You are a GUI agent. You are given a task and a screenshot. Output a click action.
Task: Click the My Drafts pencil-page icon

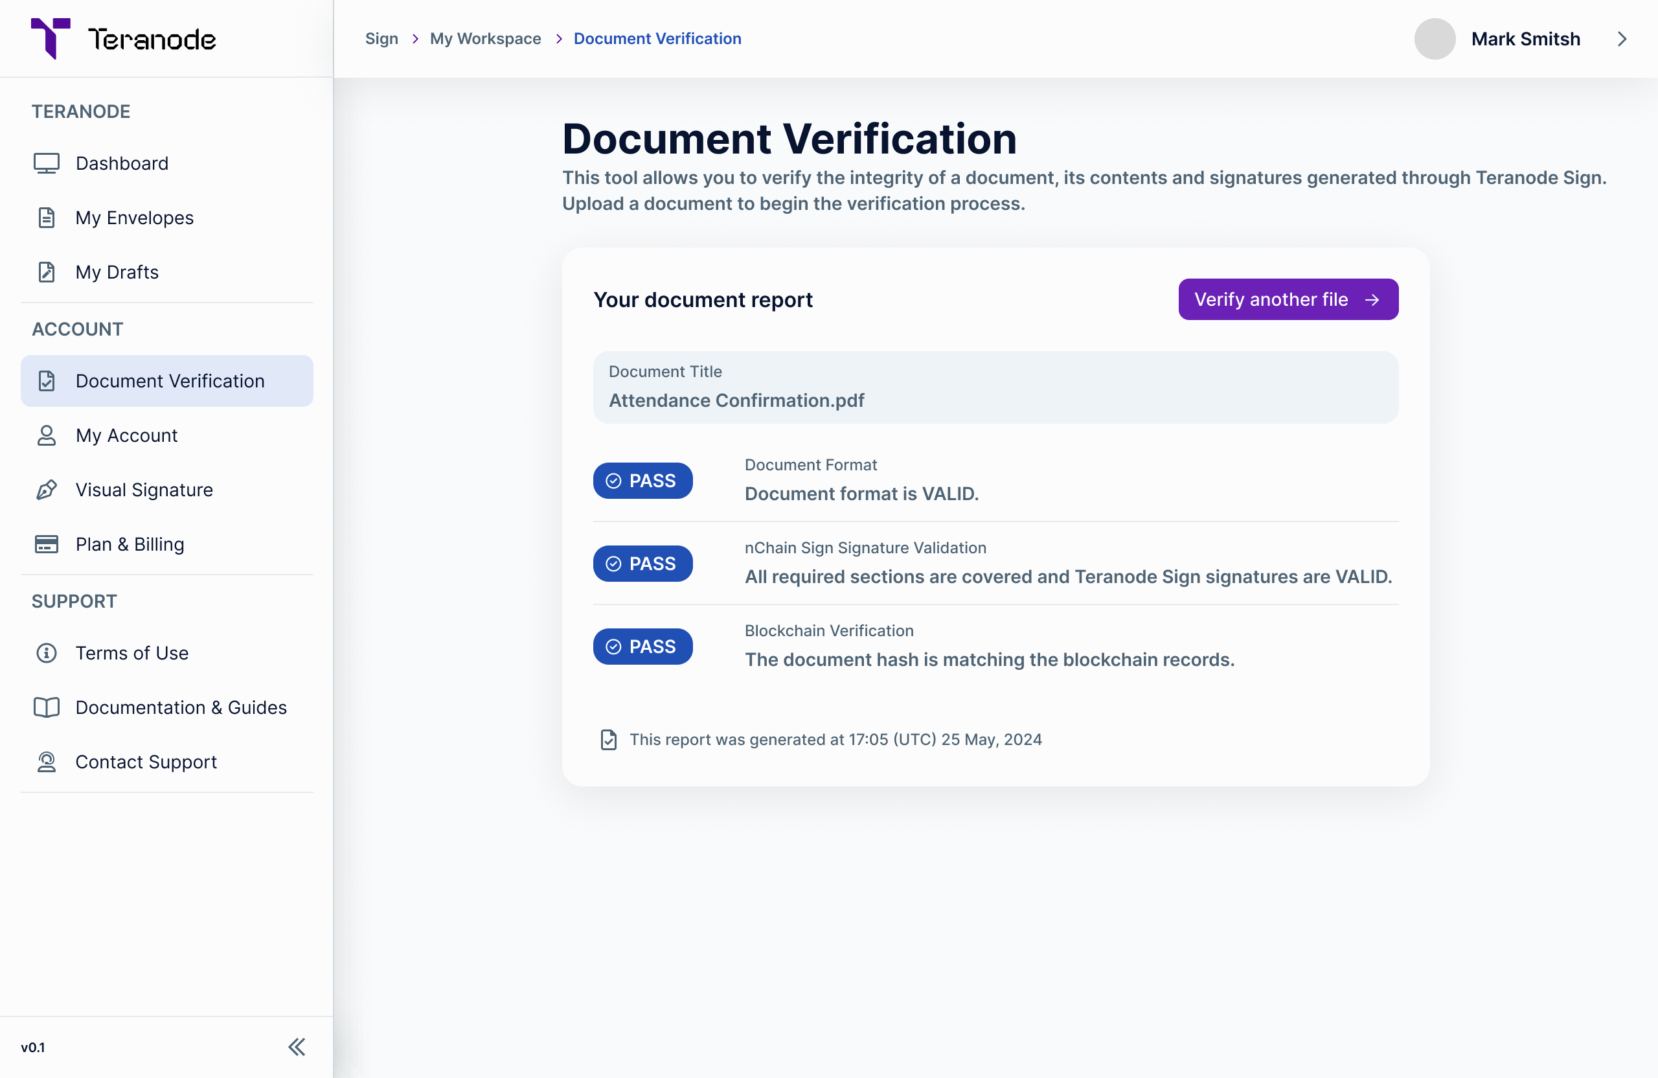(x=47, y=271)
